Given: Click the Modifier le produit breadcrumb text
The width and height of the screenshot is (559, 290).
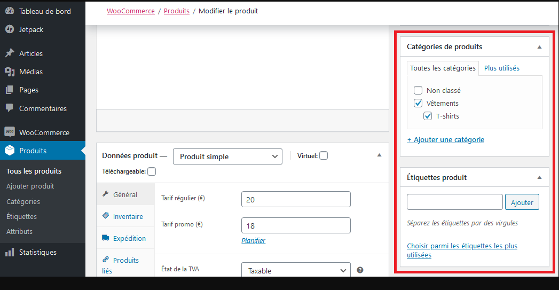Looking at the screenshot, I should [228, 11].
